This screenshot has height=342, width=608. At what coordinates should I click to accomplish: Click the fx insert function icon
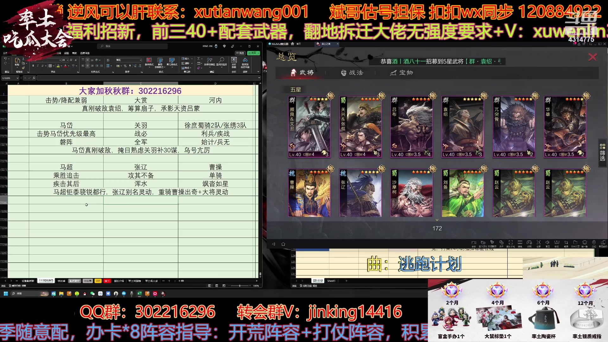[x=34, y=78]
